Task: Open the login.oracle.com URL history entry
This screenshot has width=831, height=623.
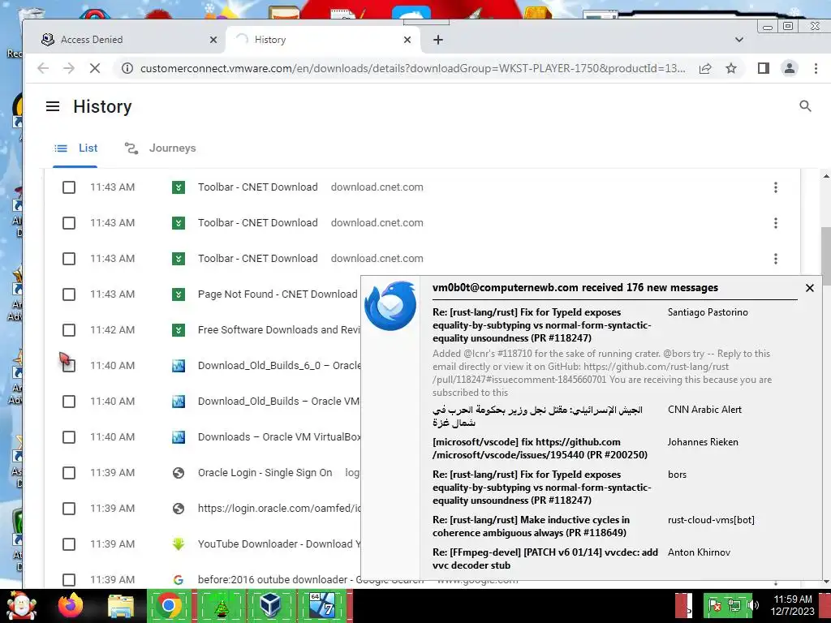Action: click(279, 508)
